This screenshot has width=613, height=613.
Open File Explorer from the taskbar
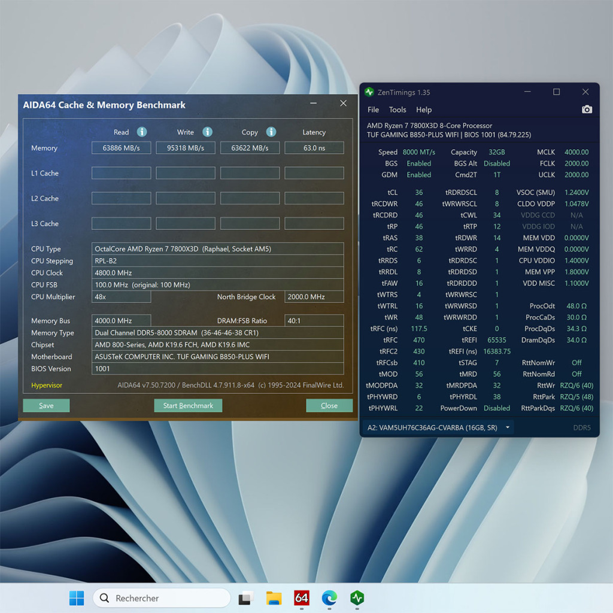pyautogui.click(x=274, y=598)
